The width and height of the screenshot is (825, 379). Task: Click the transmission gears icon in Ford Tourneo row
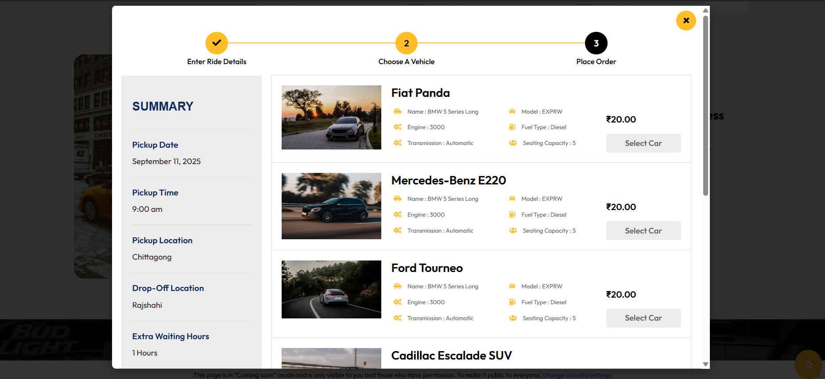398,318
